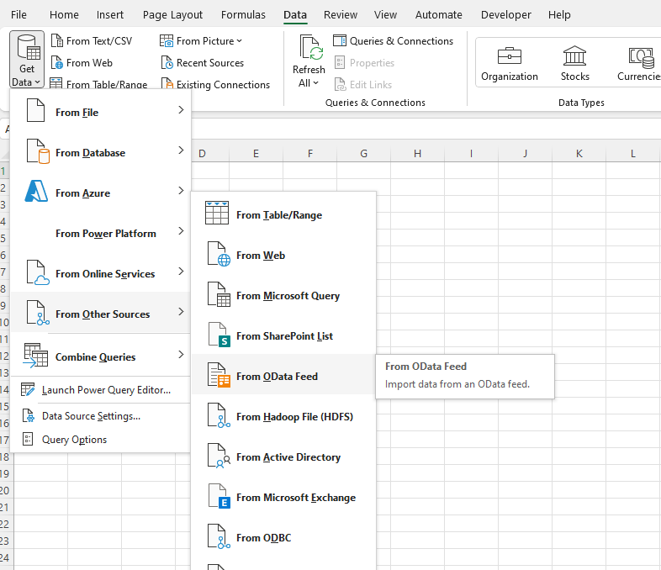Click the From Web globe icon in submenu
Image resolution: width=661 pixels, height=570 pixels.
click(x=219, y=254)
